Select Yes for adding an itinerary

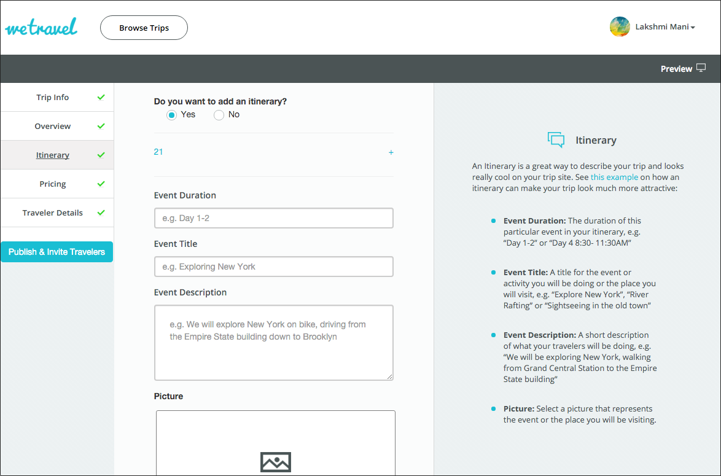click(x=172, y=115)
